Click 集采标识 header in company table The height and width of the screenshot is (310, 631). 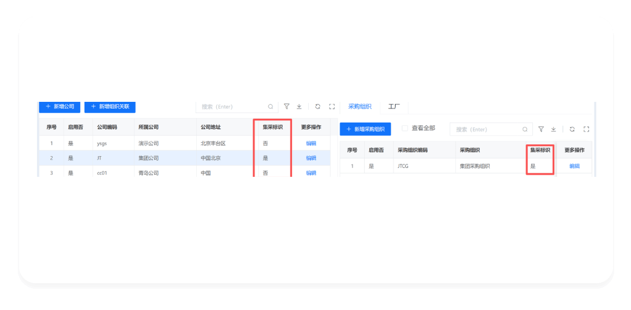(272, 127)
